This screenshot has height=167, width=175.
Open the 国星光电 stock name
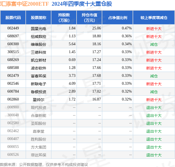pos(39,28)
